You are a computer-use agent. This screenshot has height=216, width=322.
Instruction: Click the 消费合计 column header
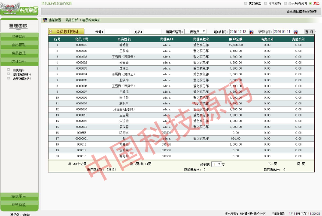267,39
